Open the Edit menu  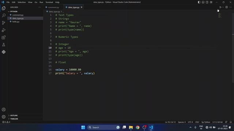pos(14,2)
